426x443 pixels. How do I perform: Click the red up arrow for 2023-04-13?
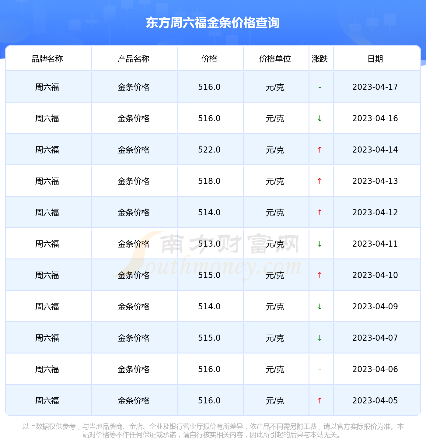point(320,181)
